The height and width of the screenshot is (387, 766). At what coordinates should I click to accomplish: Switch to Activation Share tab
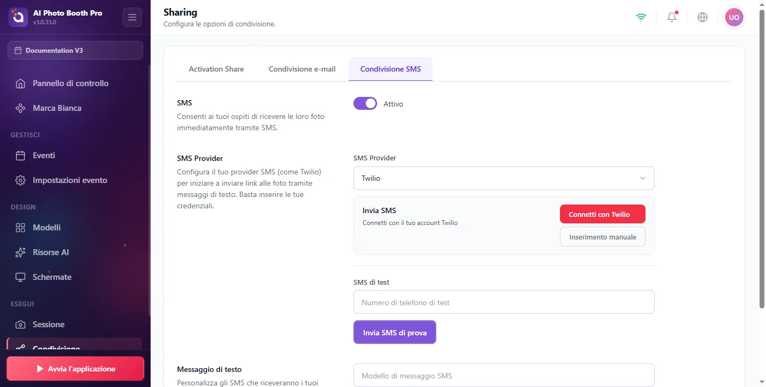(216, 69)
